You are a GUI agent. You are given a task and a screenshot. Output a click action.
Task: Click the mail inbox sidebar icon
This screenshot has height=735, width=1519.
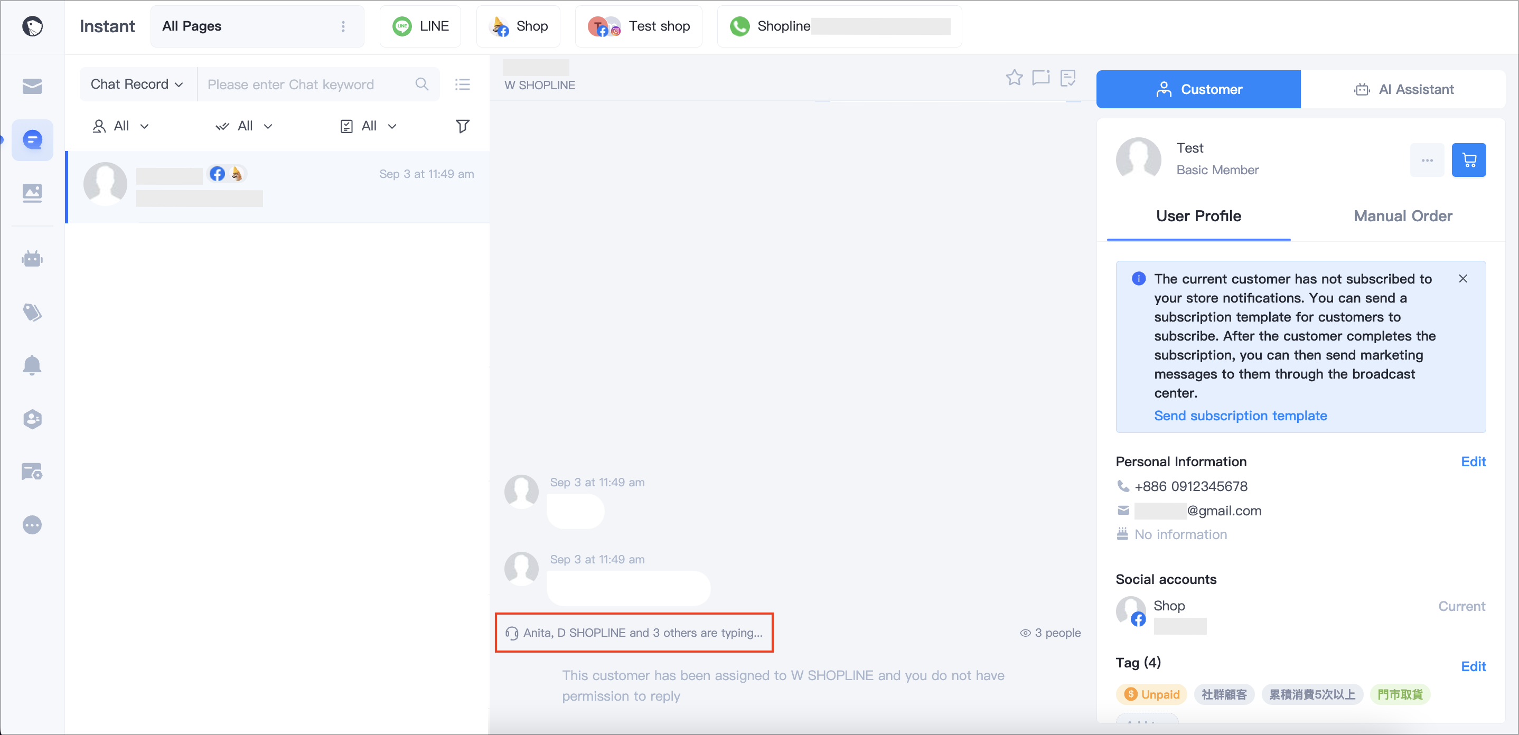(32, 87)
